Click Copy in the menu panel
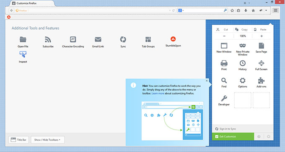This screenshot has height=152, width=285. (x=243, y=29)
